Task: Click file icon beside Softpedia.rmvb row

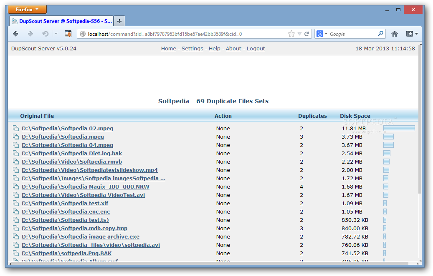Action: [x=16, y=162]
